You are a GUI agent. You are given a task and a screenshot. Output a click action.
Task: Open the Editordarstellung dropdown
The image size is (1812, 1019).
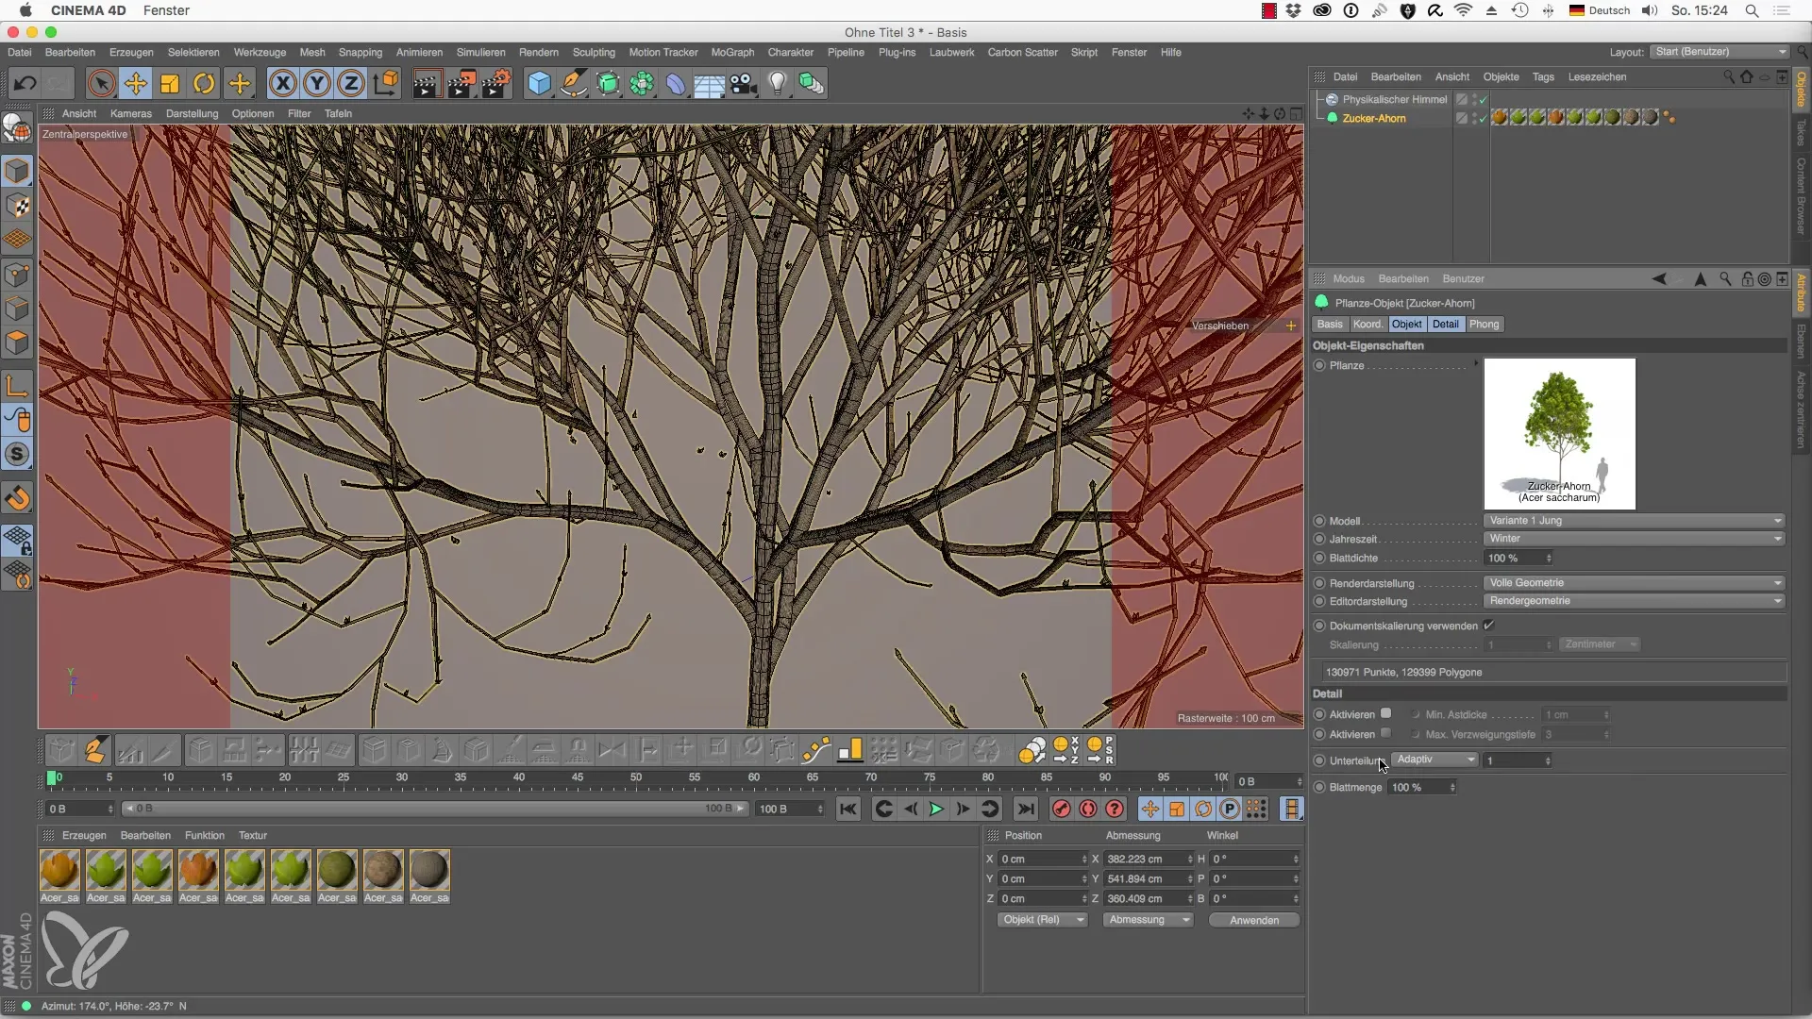(x=1635, y=601)
